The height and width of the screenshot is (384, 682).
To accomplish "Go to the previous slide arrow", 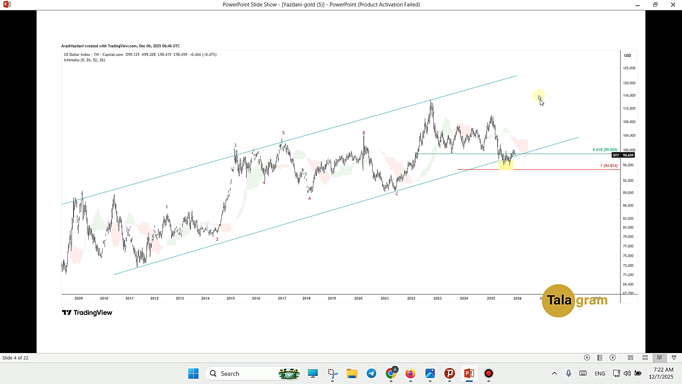I will coord(587,358).
